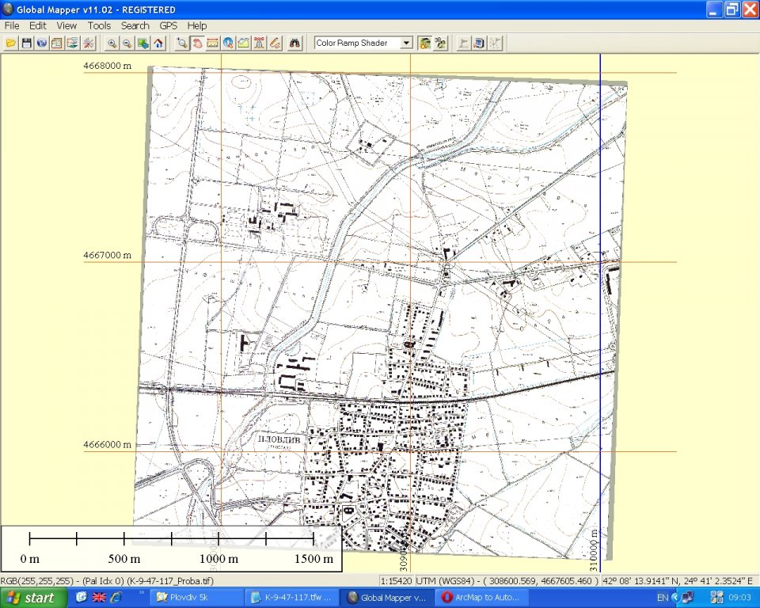This screenshot has height=608, width=760.
Task: Click the Home full view icon
Action: (158, 44)
